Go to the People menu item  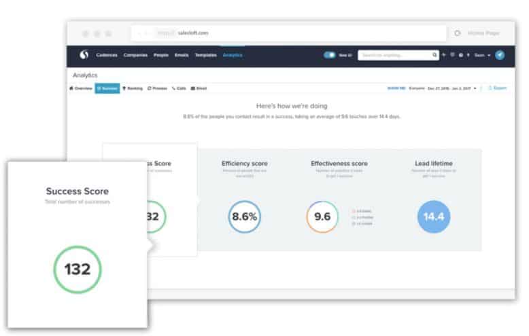pyautogui.click(x=161, y=55)
